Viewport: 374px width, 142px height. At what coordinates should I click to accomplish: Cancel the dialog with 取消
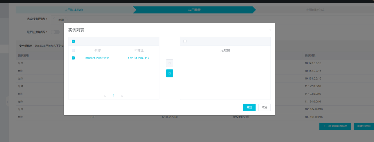(264, 107)
